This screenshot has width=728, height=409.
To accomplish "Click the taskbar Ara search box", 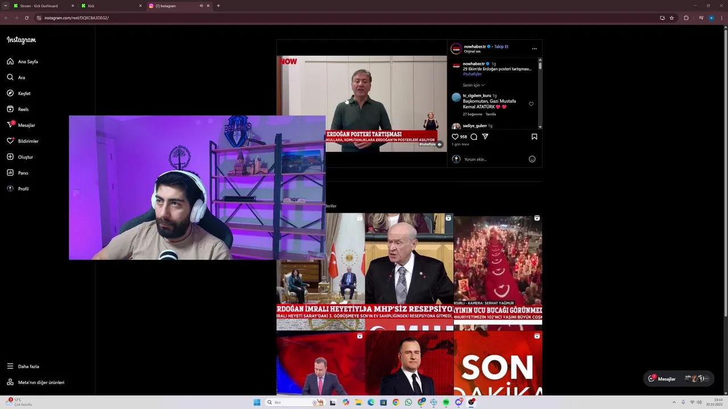I will [x=295, y=402].
